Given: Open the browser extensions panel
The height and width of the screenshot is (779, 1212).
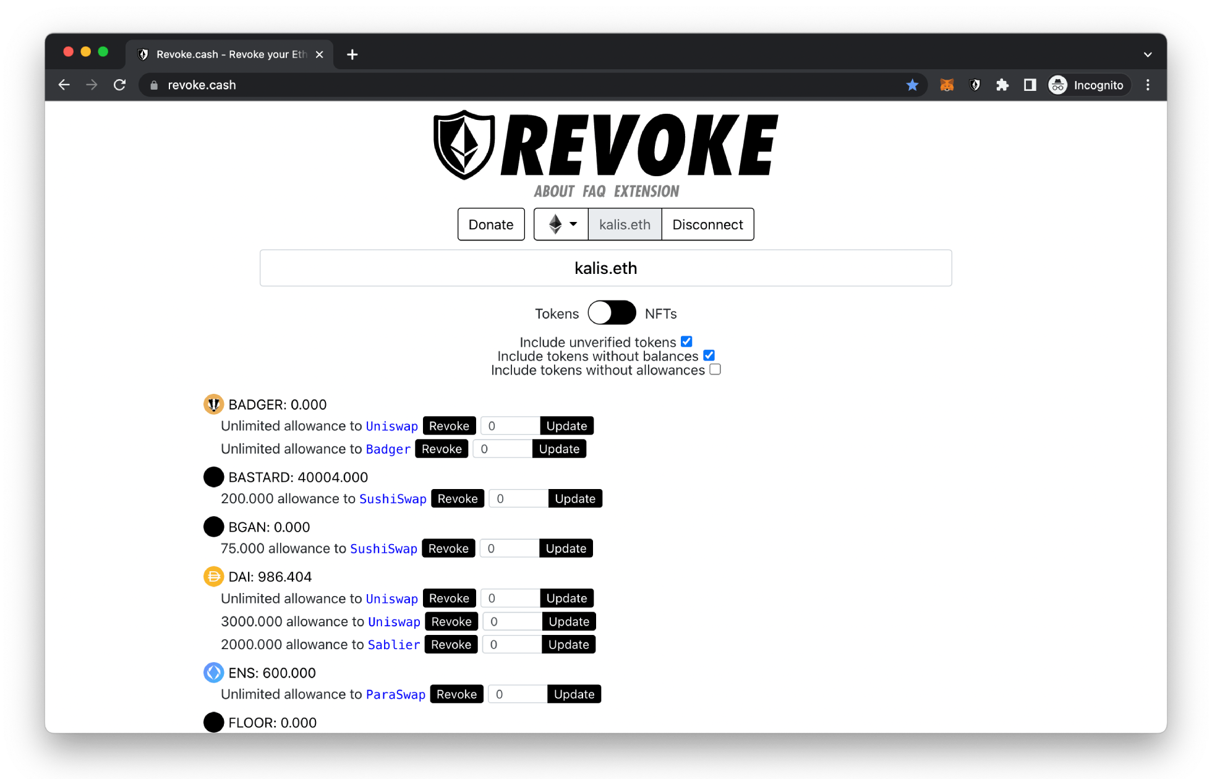Looking at the screenshot, I should pos(1004,85).
